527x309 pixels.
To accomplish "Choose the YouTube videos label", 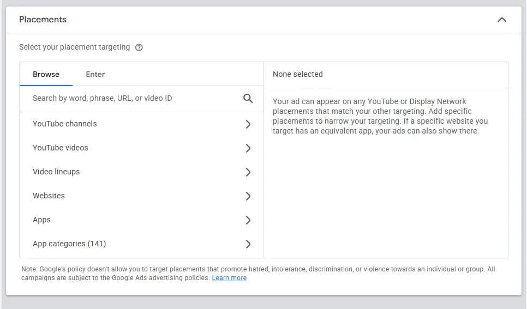I will coord(60,148).
